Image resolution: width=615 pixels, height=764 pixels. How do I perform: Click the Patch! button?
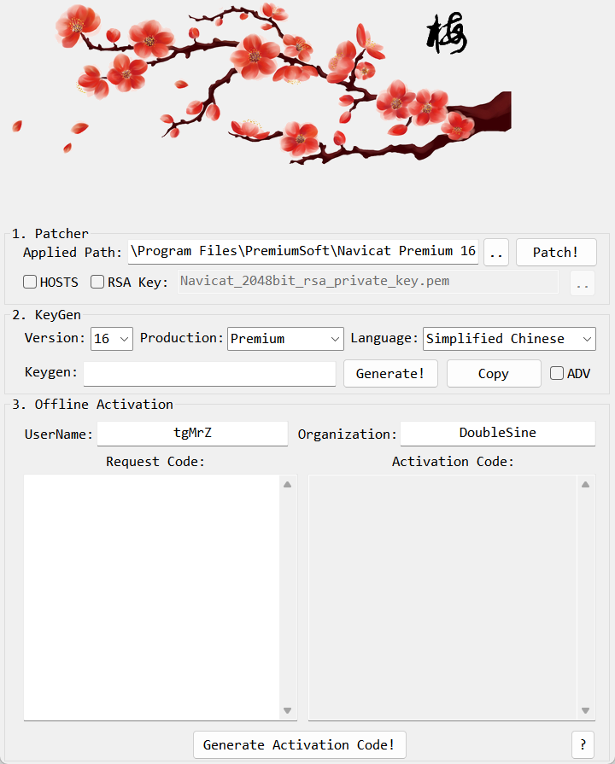click(556, 253)
